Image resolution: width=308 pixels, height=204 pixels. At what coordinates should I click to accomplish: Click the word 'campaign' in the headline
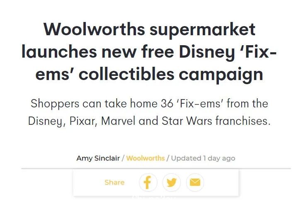pos(221,75)
